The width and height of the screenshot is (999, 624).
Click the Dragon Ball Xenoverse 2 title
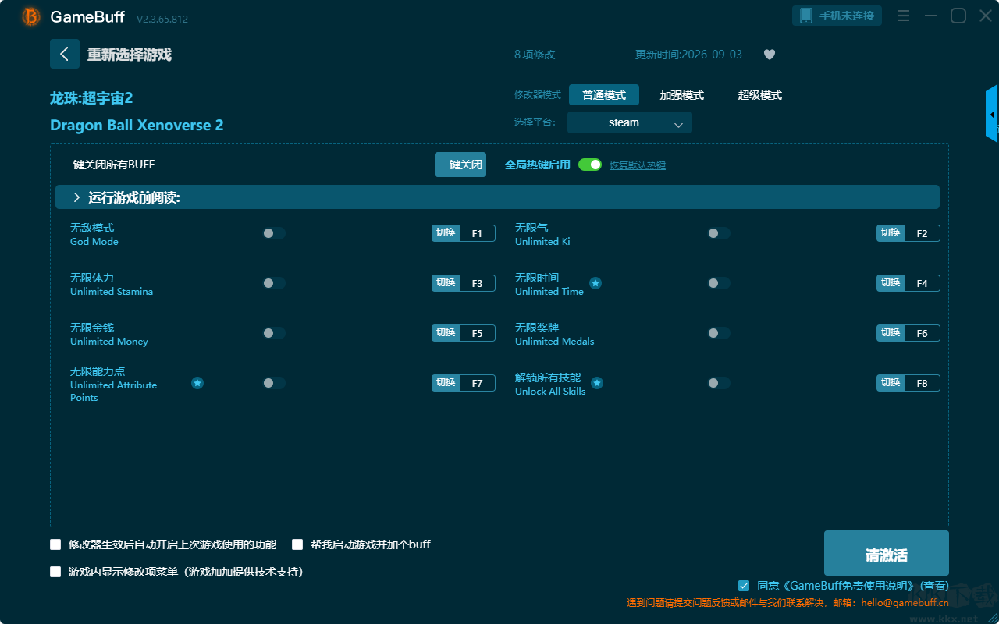(137, 126)
